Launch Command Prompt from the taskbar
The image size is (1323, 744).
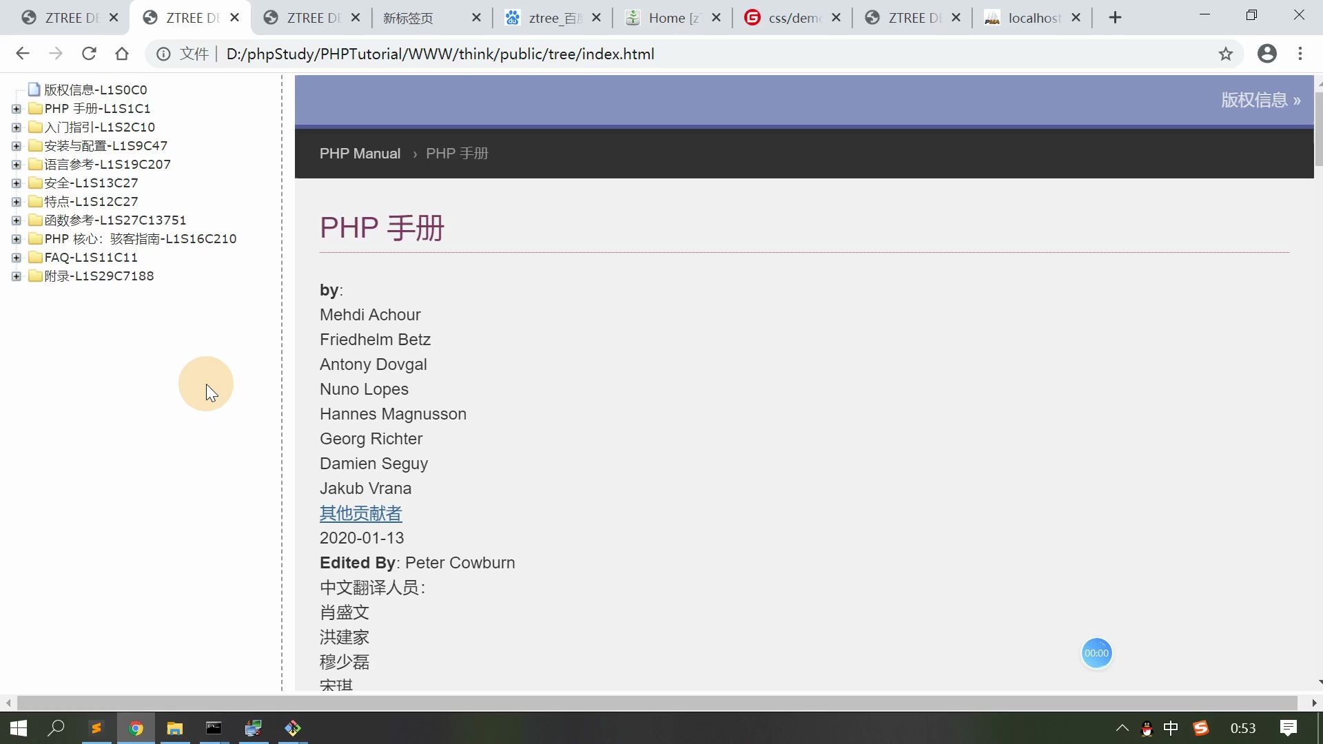click(214, 728)
